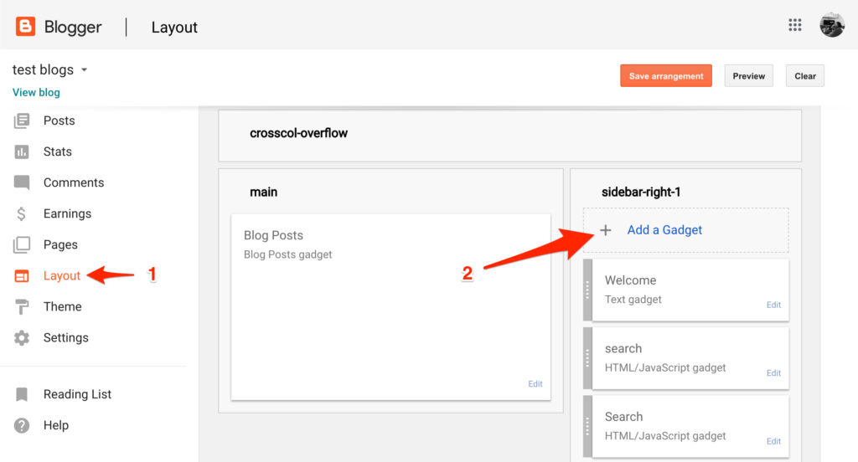The height and width of the screenshot is (462, 858).
Task: Click the Add a Gadget link
Action: coord(664,230)
